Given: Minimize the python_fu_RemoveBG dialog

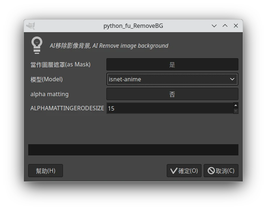Looking at the screenshot, I should point(214,26).
